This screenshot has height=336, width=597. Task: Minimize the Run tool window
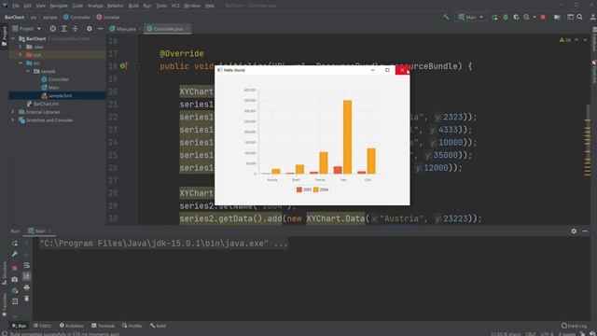click(x=585, y=231)
